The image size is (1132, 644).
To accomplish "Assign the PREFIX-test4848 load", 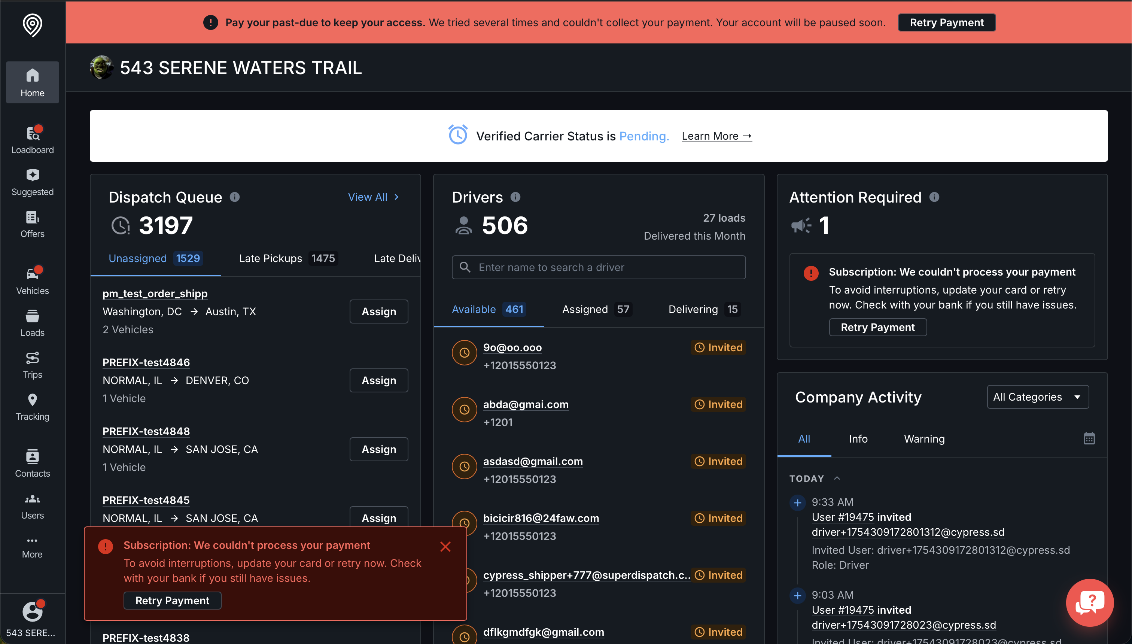I will (x=378, y=449).
